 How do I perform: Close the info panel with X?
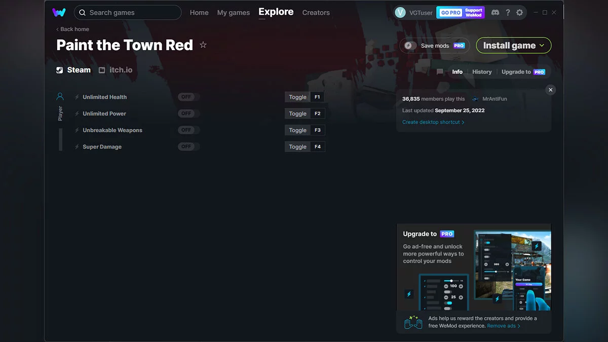pyautogui.click(x=551, y=90)
